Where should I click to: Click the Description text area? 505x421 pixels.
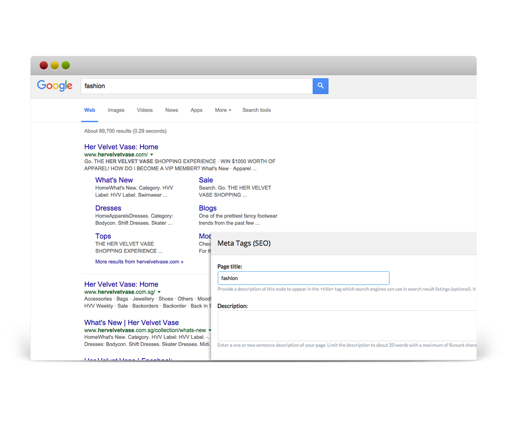coord(347,326)
